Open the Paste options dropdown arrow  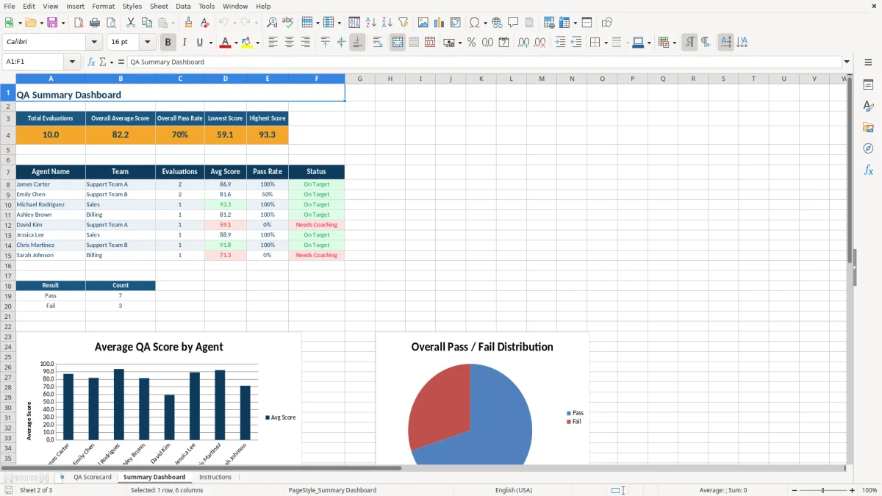(173, 23)
